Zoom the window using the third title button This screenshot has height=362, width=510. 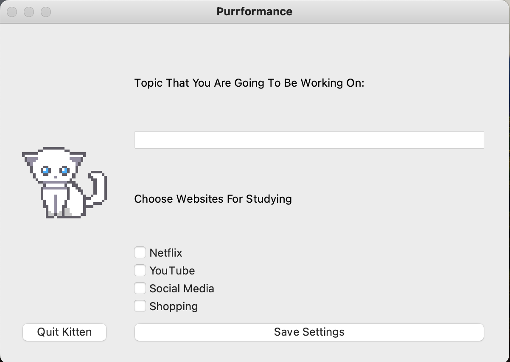46,12
